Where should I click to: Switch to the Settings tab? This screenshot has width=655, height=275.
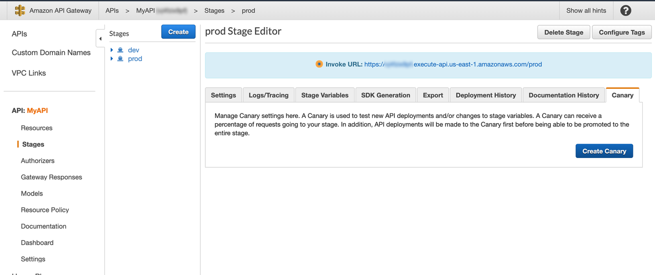point(223,95)
